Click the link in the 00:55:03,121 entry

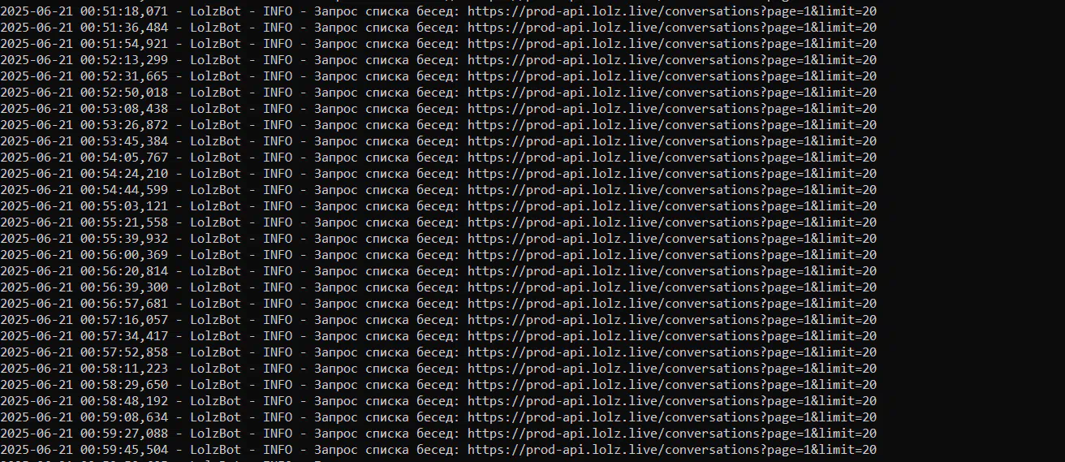point(672,206)
